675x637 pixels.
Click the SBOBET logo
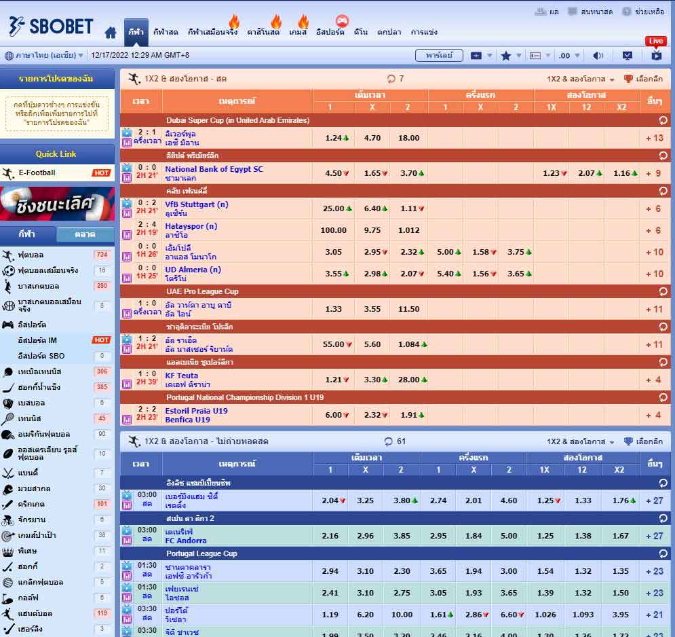click(50, 26)
